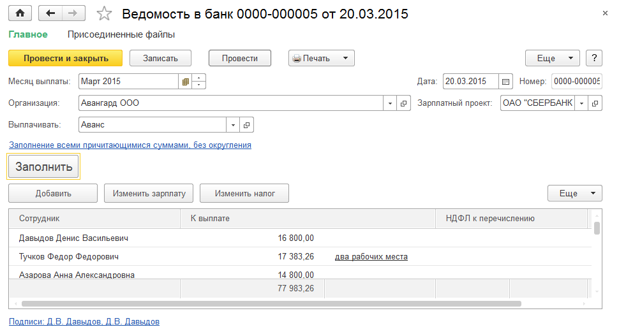Open the calendar picker for Дата
619x334 pixels.
click(x=506, y=82)
